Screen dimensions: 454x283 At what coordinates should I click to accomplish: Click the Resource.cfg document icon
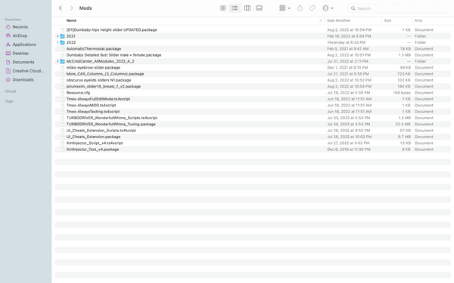[x=62, y=93]
